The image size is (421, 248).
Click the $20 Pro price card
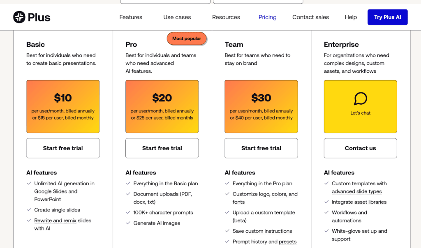pos(162,106)
